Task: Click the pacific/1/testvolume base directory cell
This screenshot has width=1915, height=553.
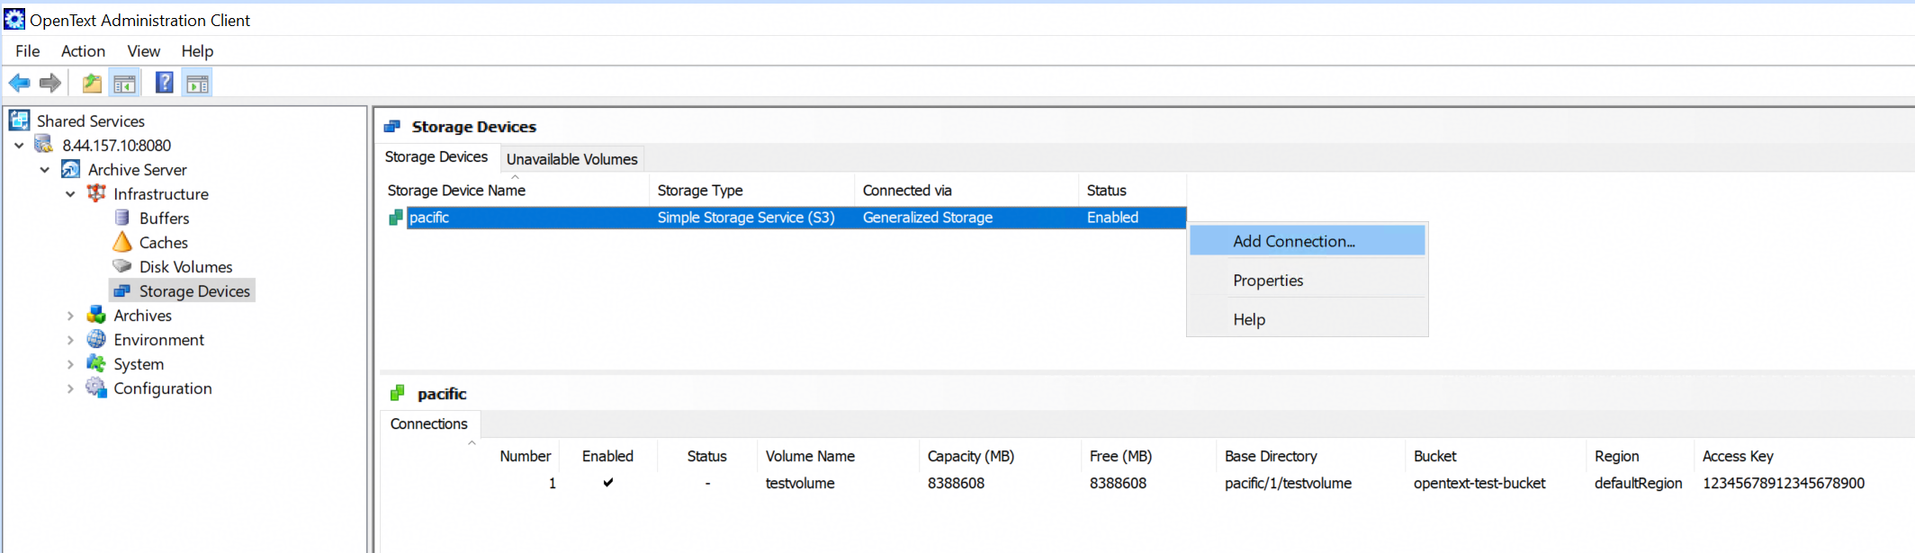Action: pyautogui.click(x=1288, y=483)
